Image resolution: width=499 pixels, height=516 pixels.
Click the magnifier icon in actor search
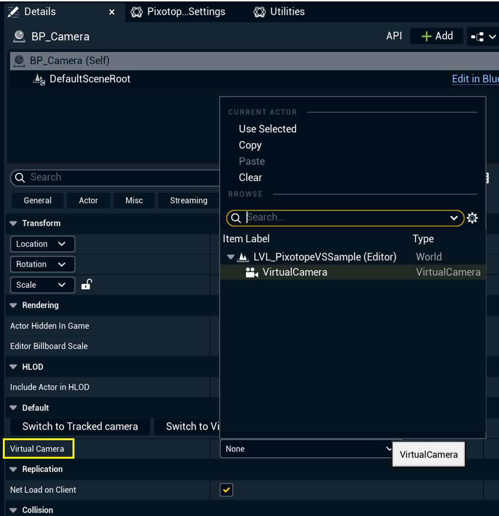point(236,218)
